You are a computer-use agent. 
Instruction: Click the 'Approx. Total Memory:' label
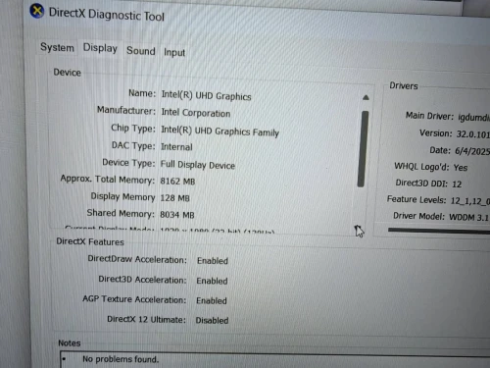108,180
